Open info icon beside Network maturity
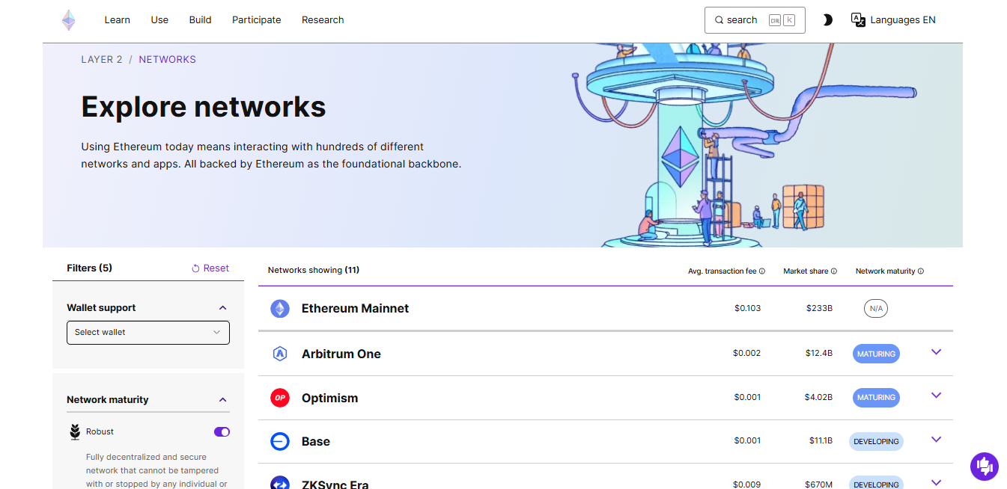This screenshot has height=489, width=1007. click(x=921, y=271)
